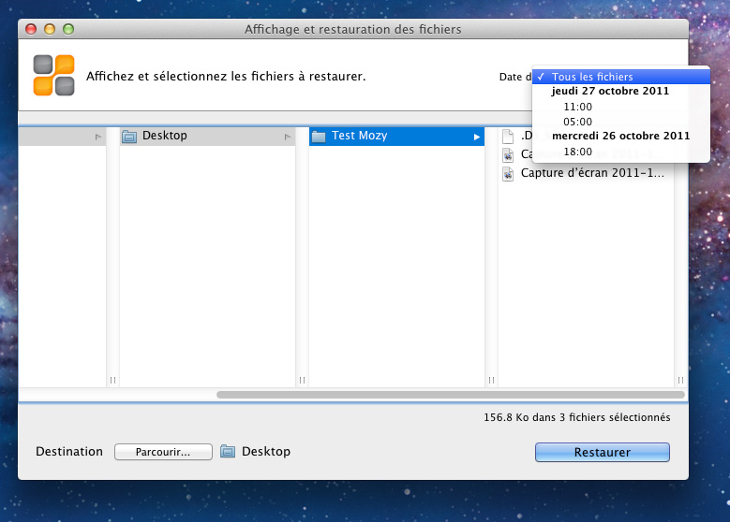Screen dimensions: 730x522
Task: Click Parcourir... to choose destination
Action: 163,452
